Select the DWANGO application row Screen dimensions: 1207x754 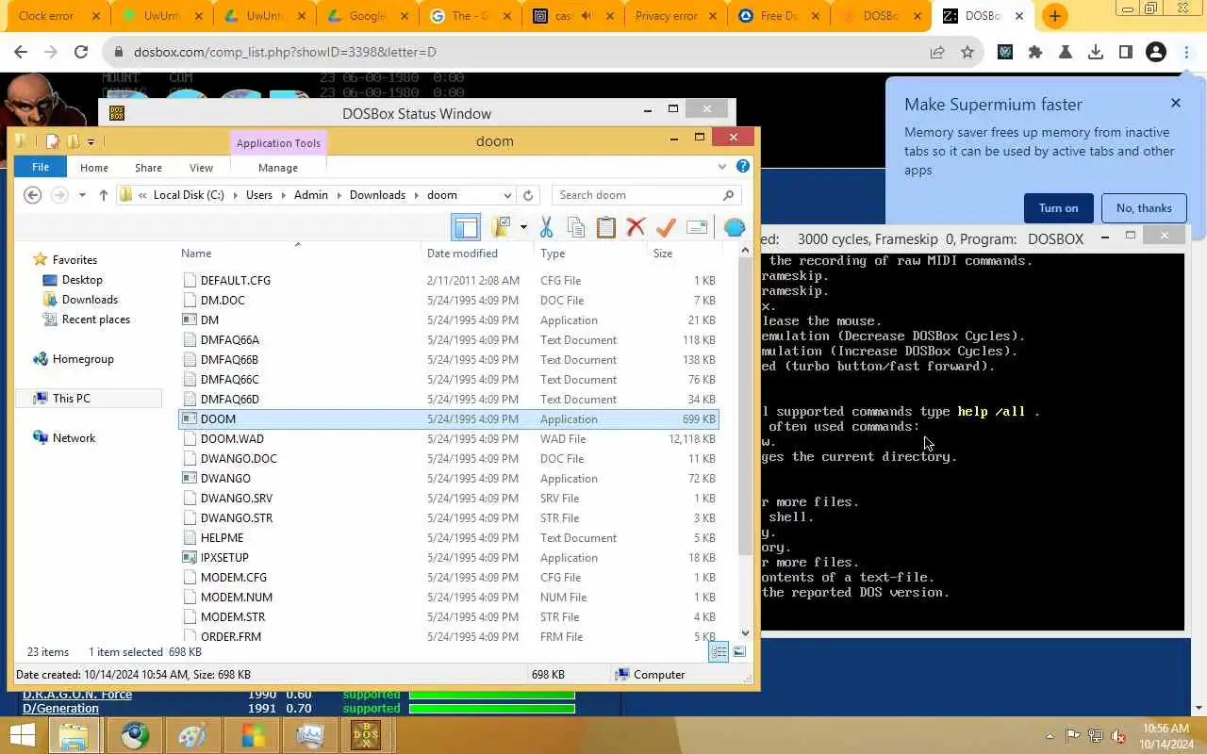click(448, 478)
